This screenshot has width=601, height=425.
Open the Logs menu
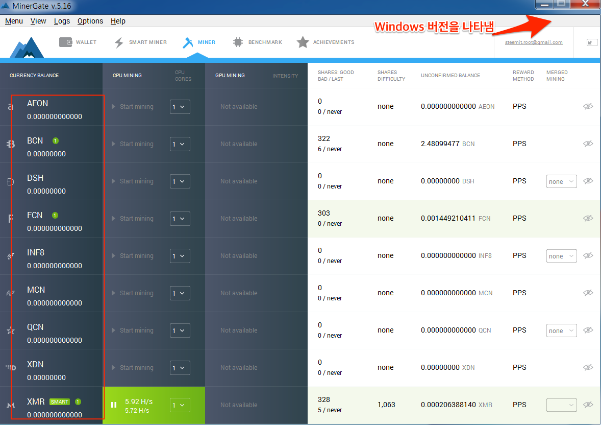[x=62, y=21]
